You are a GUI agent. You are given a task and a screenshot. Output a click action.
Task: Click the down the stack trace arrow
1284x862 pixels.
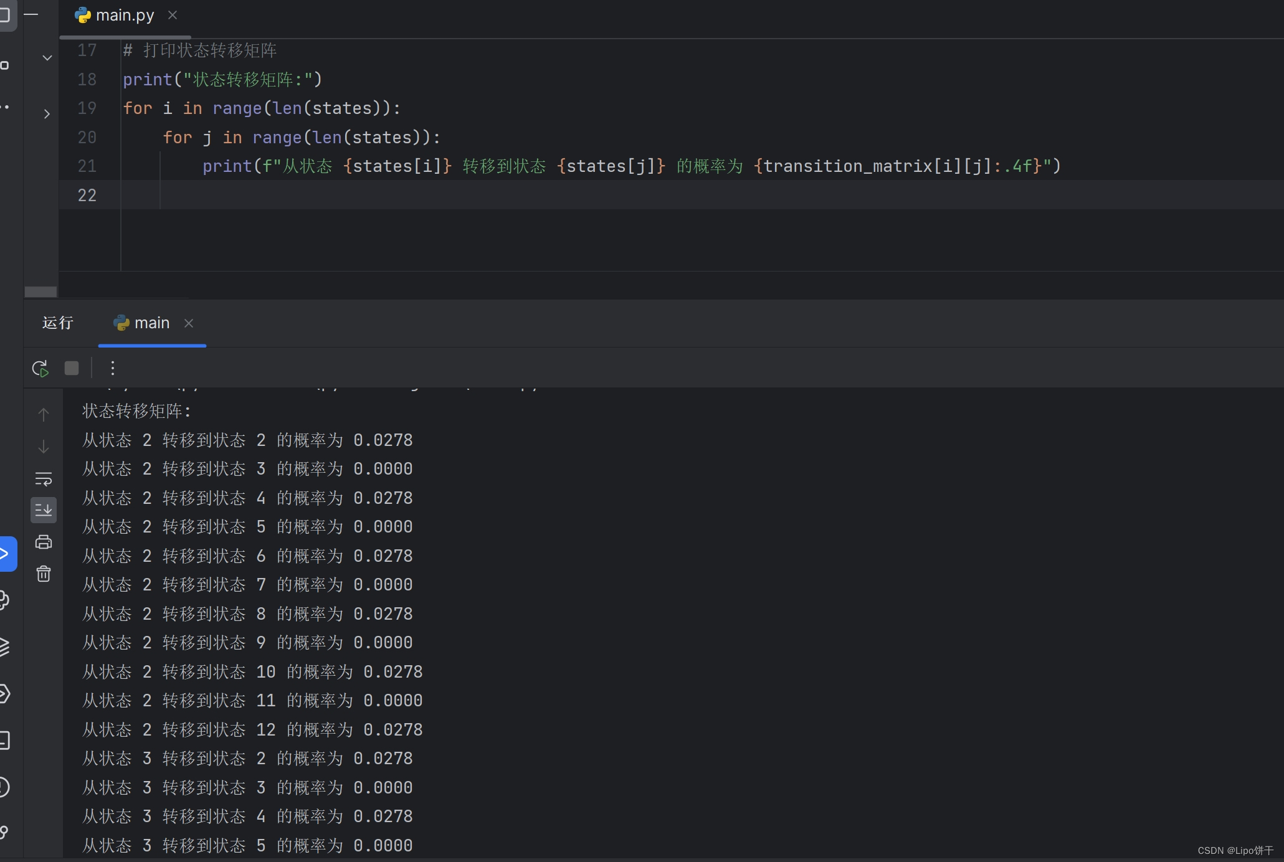point(44,447)
